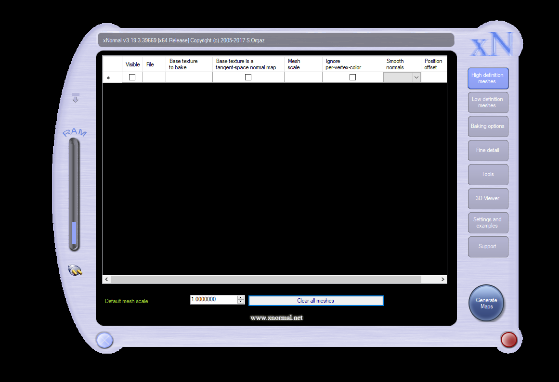Open Baking options section

click(488, 126)
